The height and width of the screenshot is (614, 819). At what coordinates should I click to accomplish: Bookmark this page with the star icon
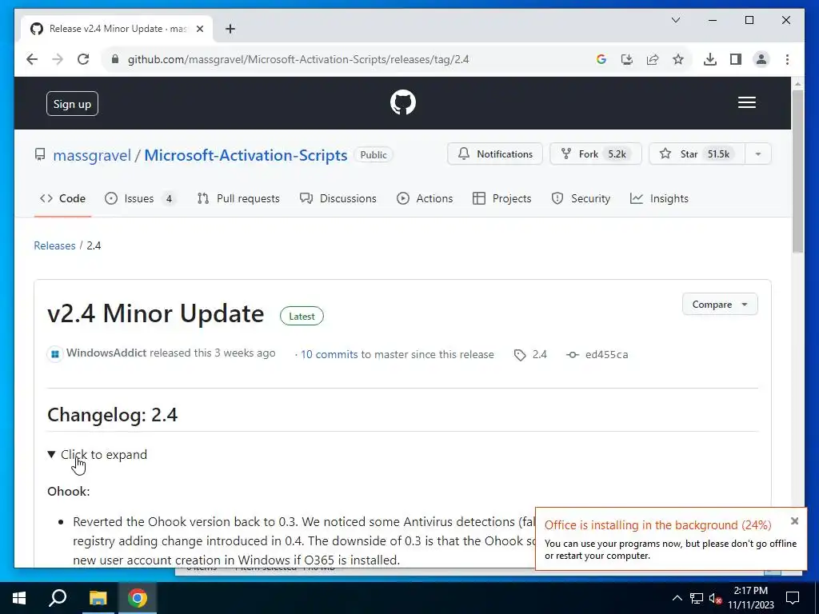(678, 59)
